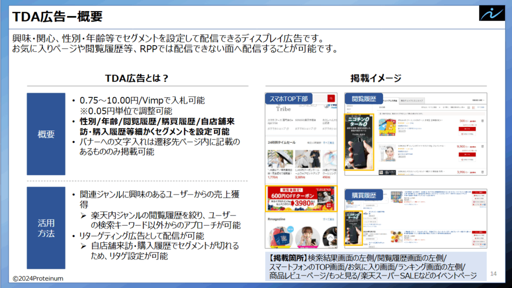This screenshot has height=288, width=512.
Task: Click the red search button in smartphone screenshot
Action: pyautogui.click(x=330, y=99)
